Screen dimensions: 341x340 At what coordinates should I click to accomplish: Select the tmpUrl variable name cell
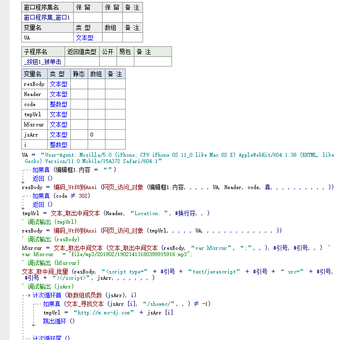34,114
